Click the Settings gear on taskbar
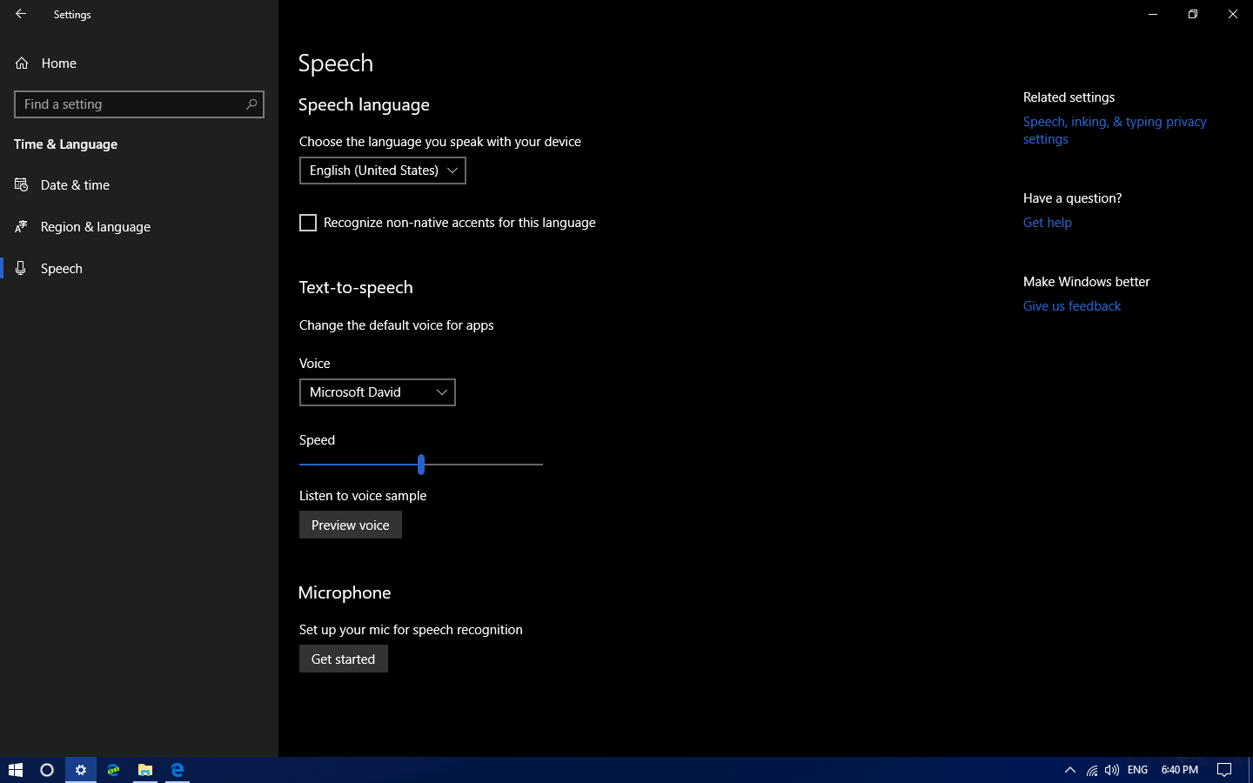This screenshot has height=783, width=1253. pyautogui.click(x=81, y=770)
